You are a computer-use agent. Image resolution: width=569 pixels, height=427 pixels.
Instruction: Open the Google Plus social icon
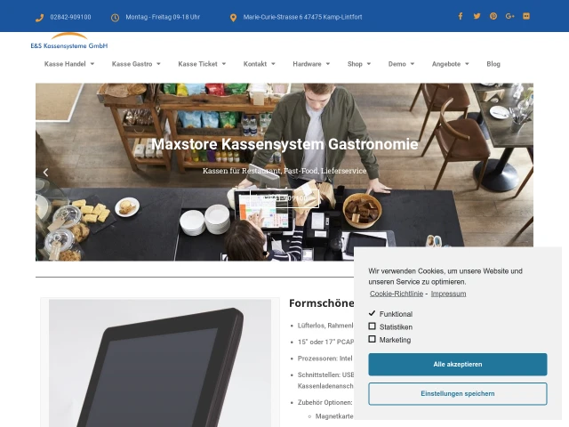click(509, 16)
